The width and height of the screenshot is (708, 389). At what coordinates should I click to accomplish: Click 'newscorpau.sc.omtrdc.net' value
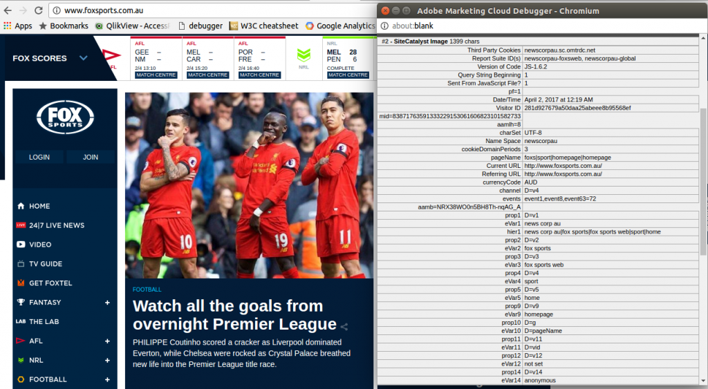point(560,50)
